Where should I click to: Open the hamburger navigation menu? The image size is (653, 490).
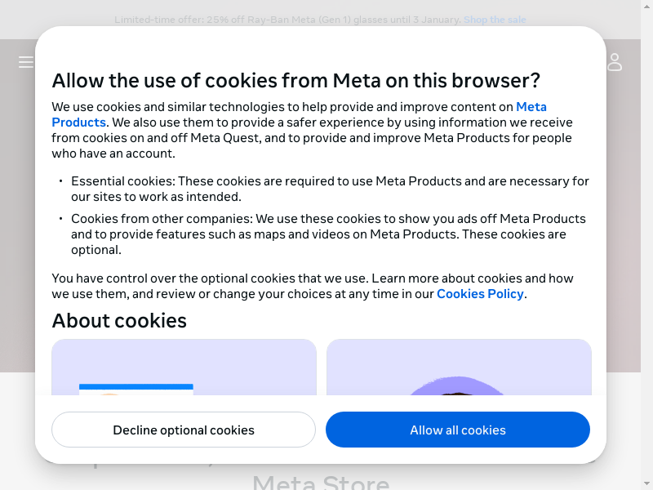(x=26, y=62)
